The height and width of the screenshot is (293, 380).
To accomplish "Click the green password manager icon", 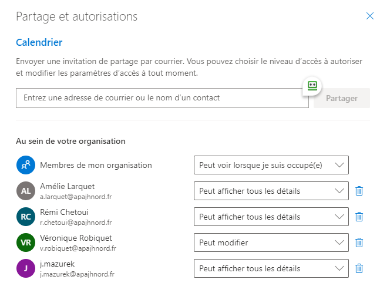I will (x=312, y=86).
